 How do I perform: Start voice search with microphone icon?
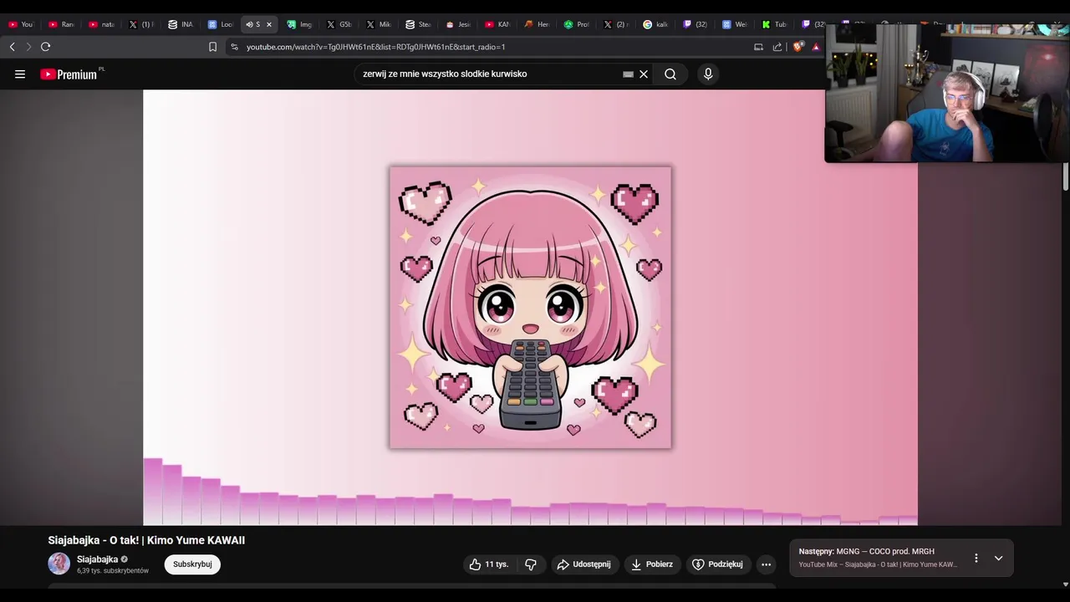click(708, 74)
